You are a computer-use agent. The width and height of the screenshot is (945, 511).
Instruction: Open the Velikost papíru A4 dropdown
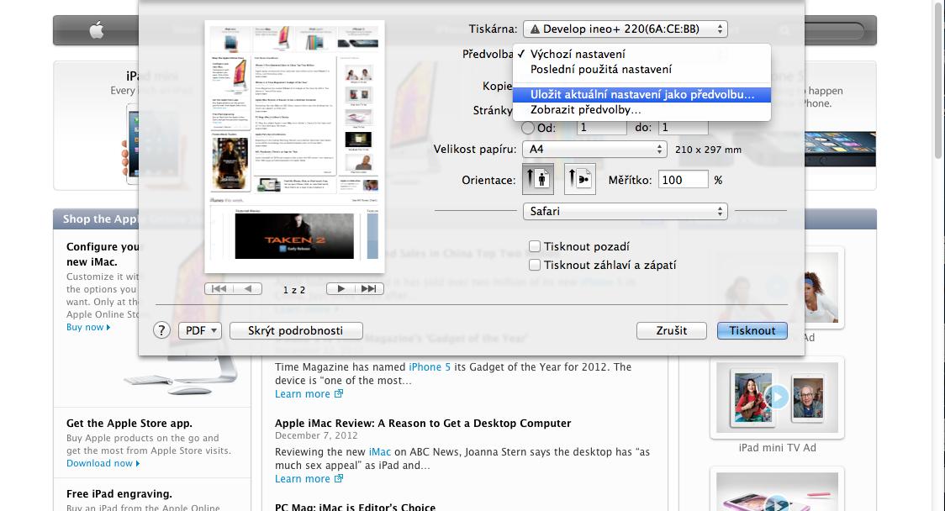click(x=595, y=149)
